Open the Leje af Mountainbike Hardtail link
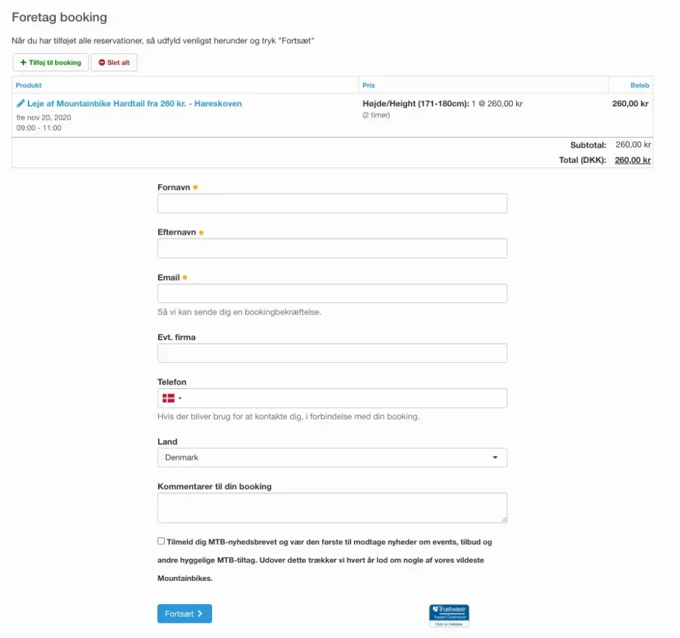The image size is (680, 638). point(134,104)
